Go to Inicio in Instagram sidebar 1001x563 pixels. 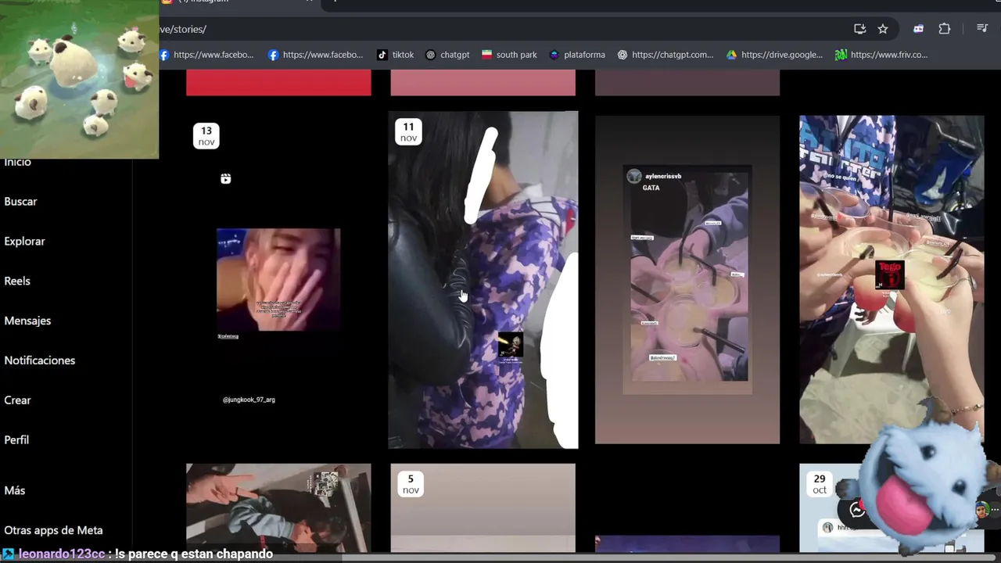17,162
